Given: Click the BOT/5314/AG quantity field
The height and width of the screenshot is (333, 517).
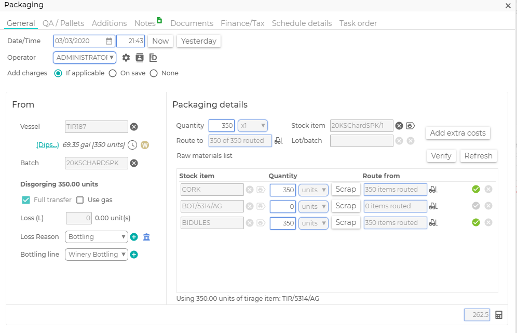Looking at the screenshot, I should tap(283, 207).
